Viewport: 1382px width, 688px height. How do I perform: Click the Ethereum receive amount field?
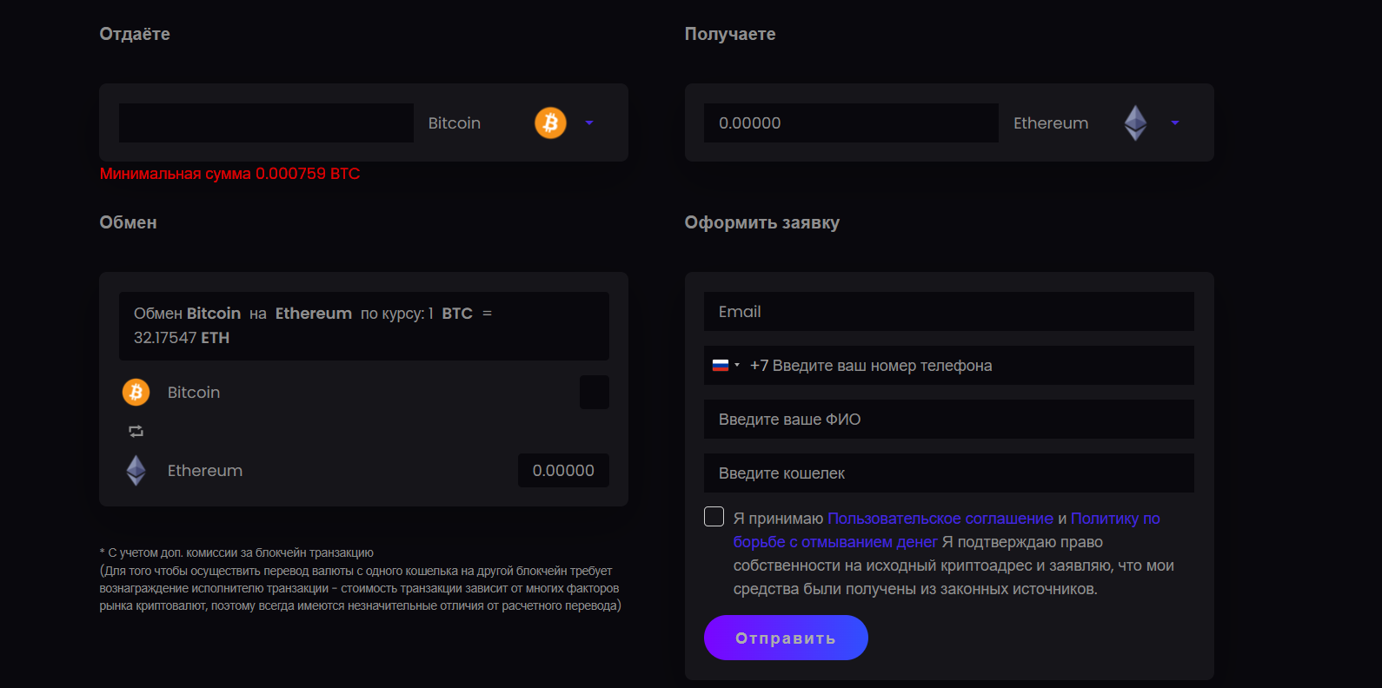[851, 123]
